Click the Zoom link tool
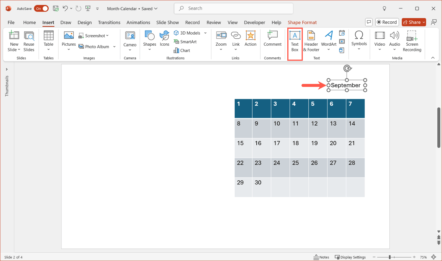The image size is (442, 261). pos(221,41)
